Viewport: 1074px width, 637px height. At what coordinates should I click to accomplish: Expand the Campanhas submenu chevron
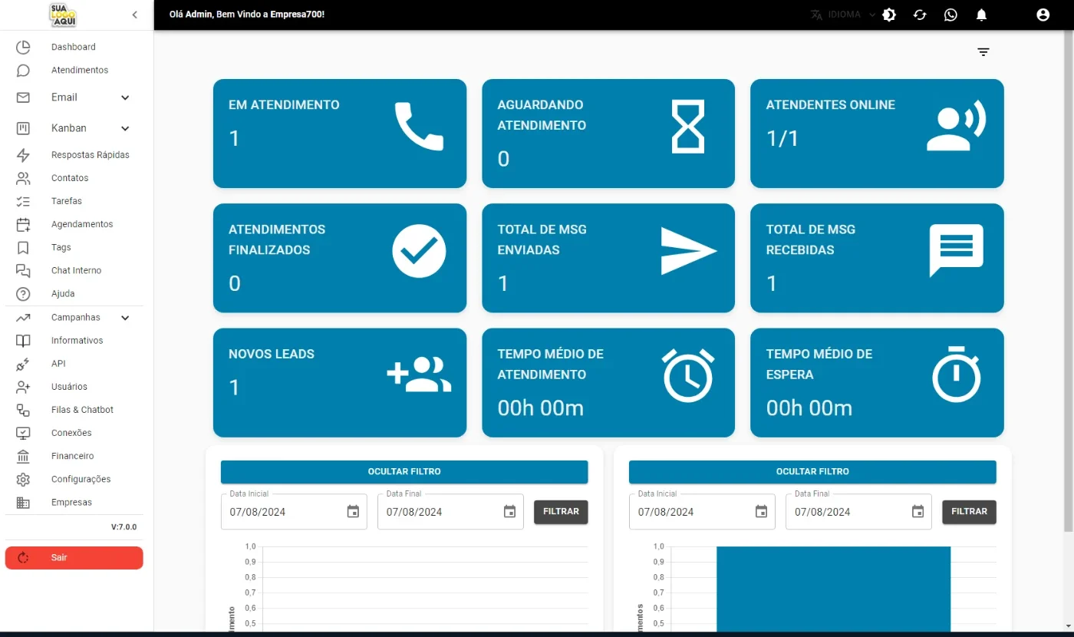pyautogui.click(x=125, y=318)
